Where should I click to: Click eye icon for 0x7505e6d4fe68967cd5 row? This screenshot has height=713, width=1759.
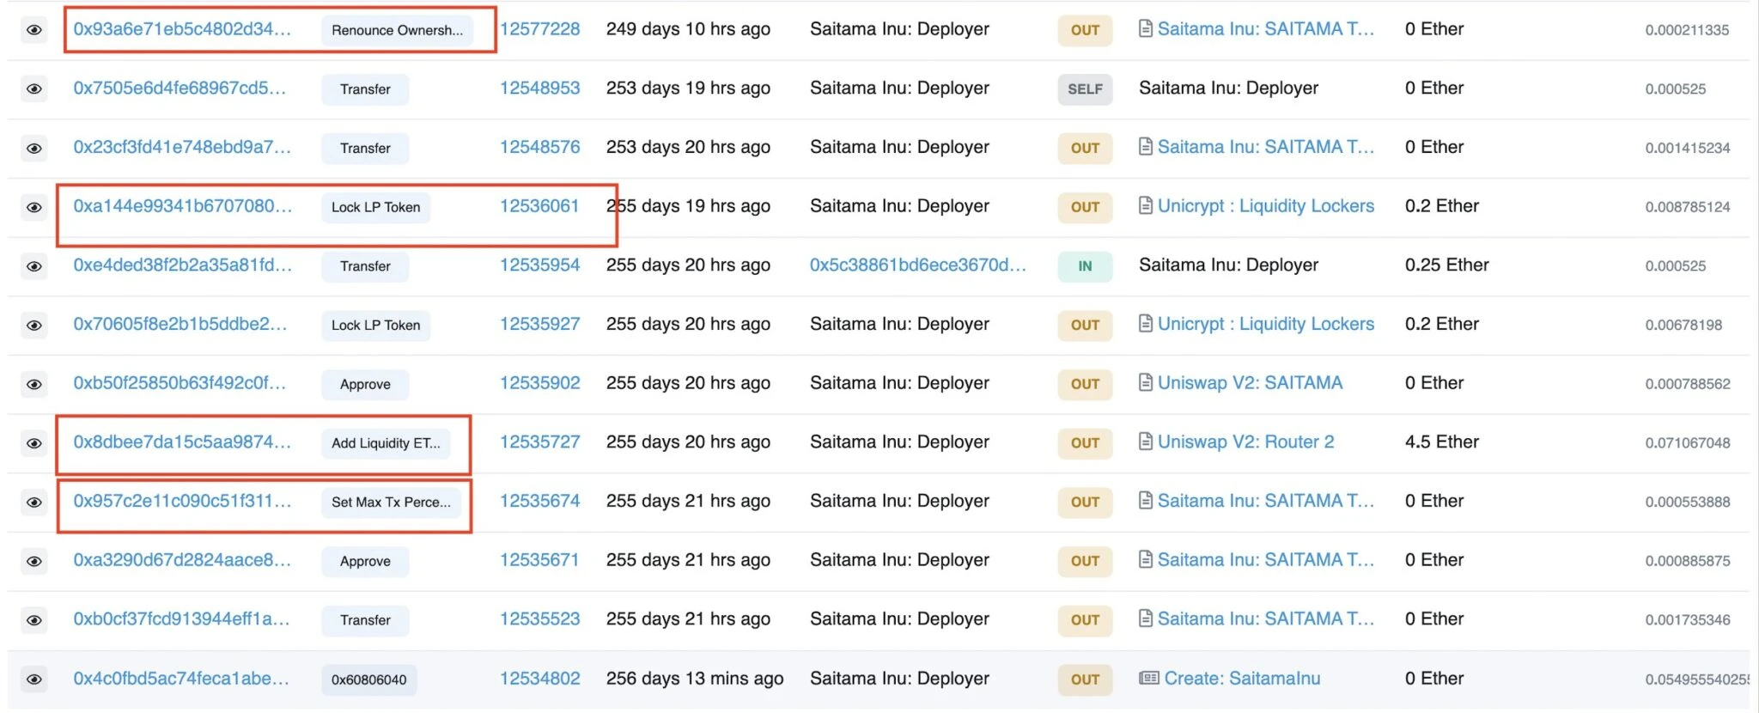point(33,89)
